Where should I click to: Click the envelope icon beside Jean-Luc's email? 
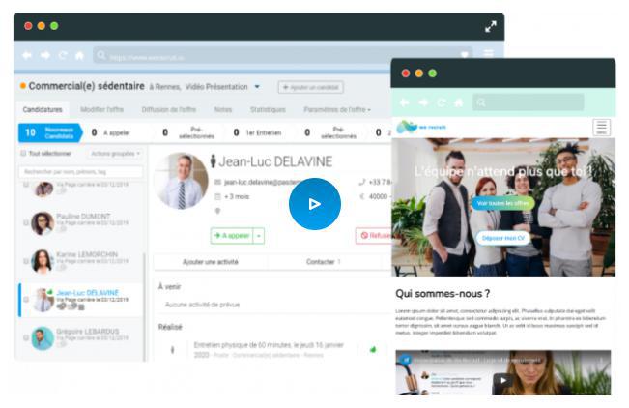(x=217, y=183)
